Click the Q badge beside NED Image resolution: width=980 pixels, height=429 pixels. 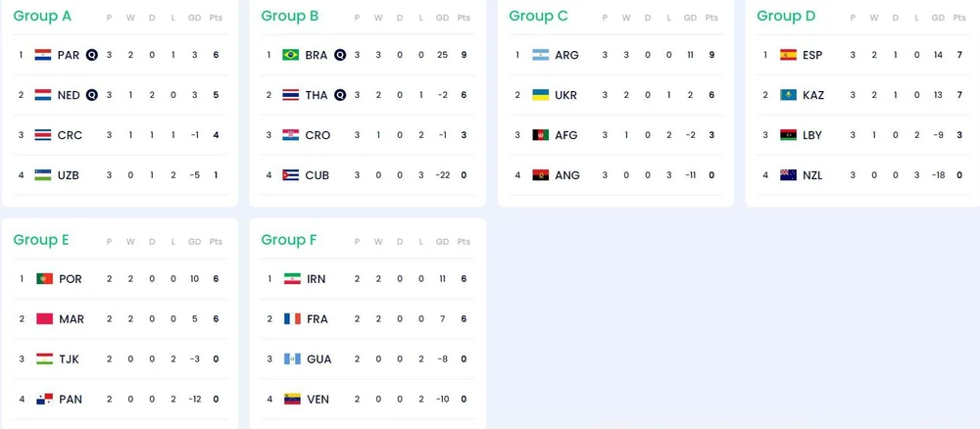pos(92,95)
